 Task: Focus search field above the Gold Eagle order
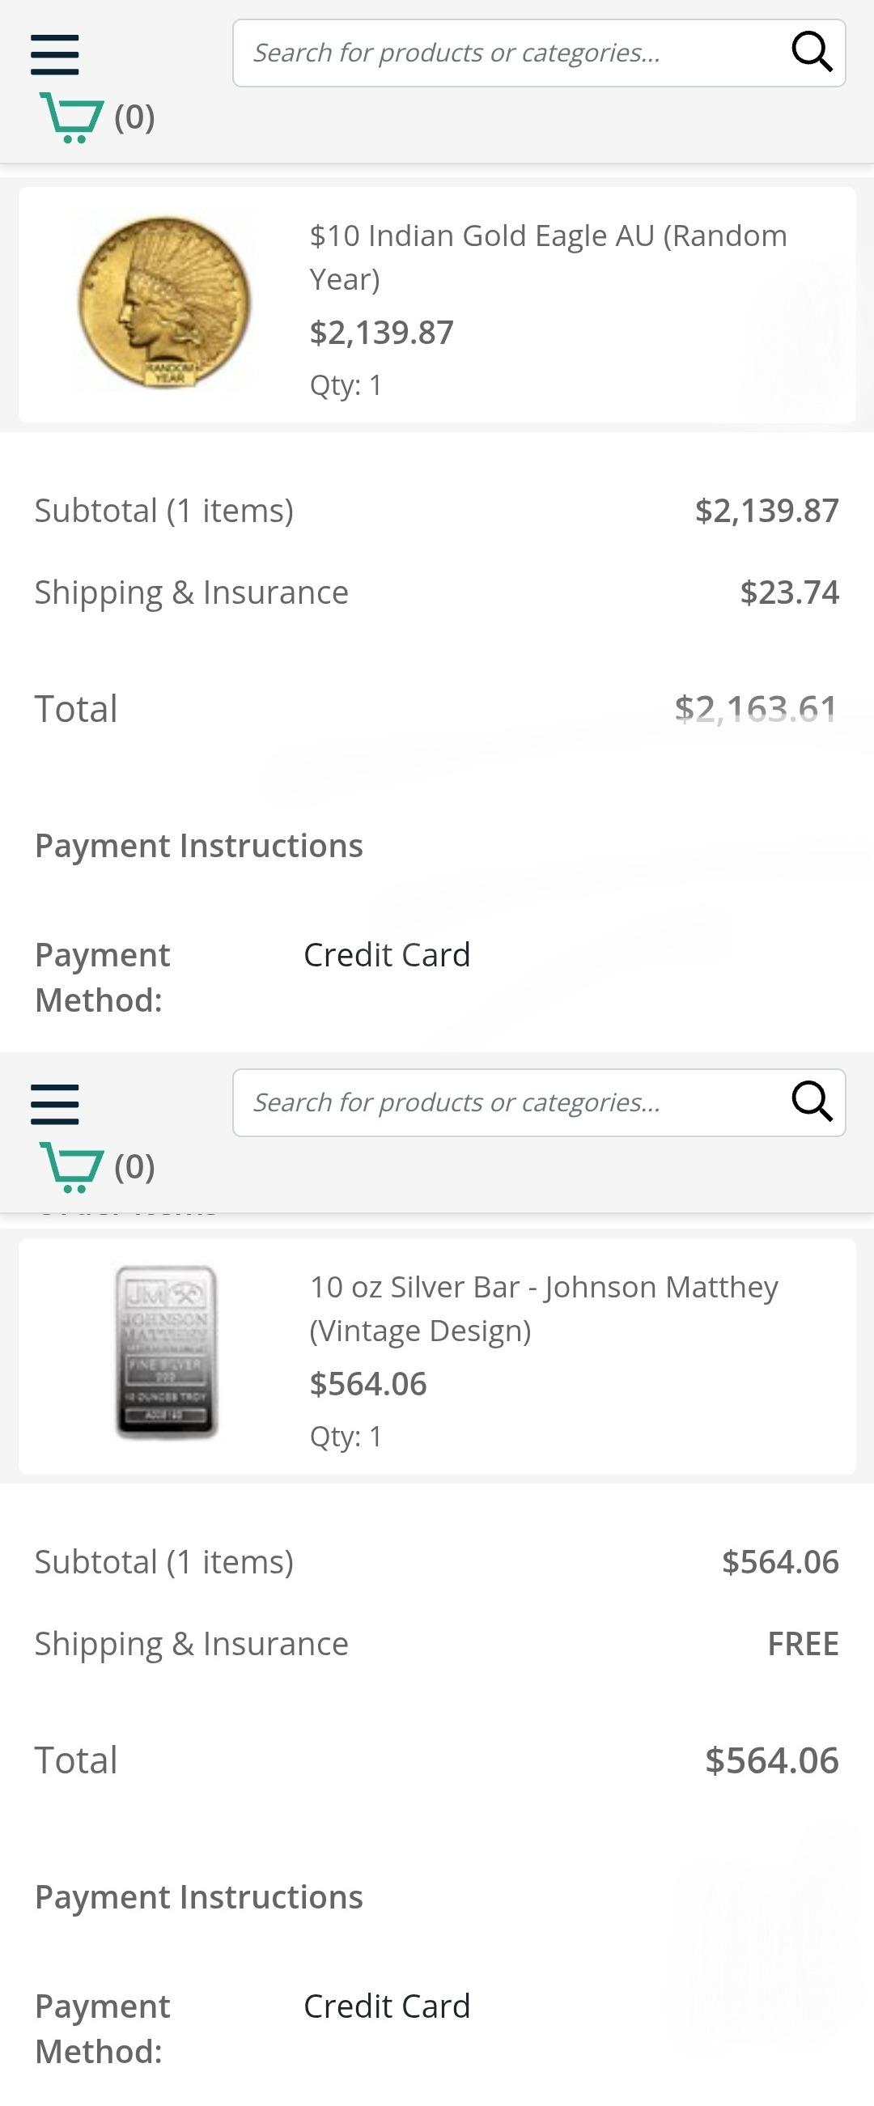[x=507, y=53]
